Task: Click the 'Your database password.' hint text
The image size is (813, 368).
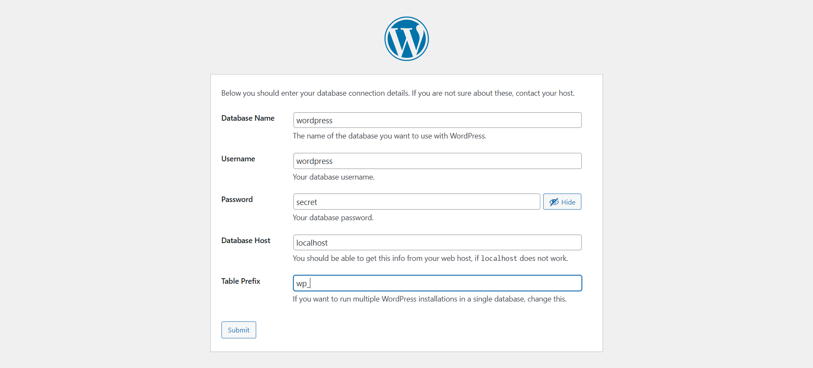Action: (x=333, y=218)
